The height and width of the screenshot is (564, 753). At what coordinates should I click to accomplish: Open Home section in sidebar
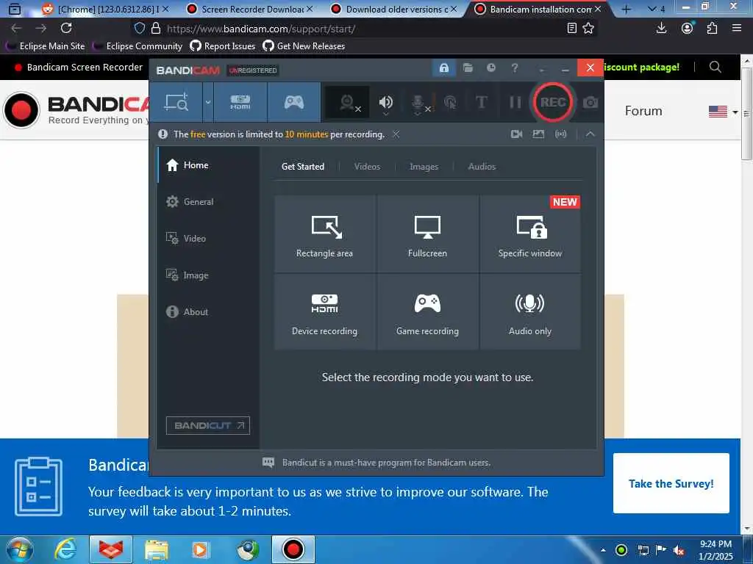tap(208, 165)
